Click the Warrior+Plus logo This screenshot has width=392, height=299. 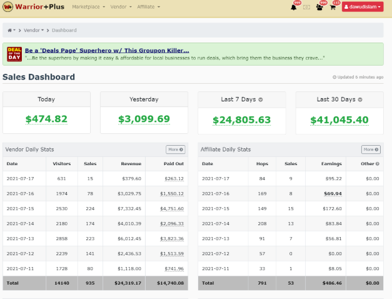(x=34, y=7)
